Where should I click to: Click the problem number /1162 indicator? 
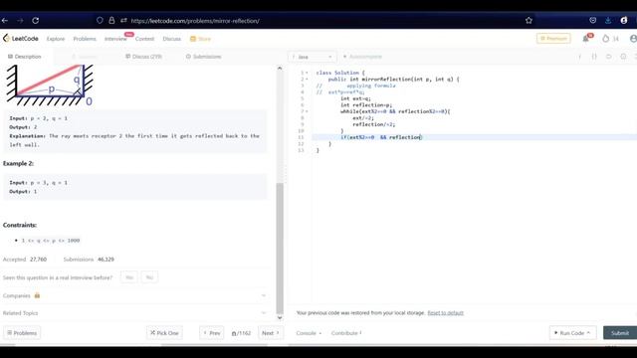point(241,333)
